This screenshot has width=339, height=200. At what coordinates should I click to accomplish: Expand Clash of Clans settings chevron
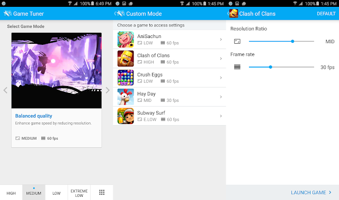[221, 59]
